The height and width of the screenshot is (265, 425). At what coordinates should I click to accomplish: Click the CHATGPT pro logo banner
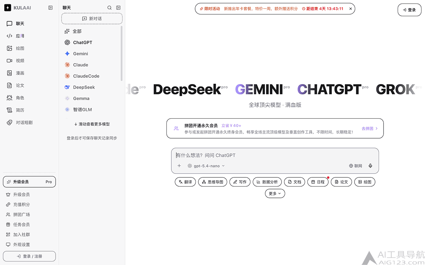click(x=333, y=89)
